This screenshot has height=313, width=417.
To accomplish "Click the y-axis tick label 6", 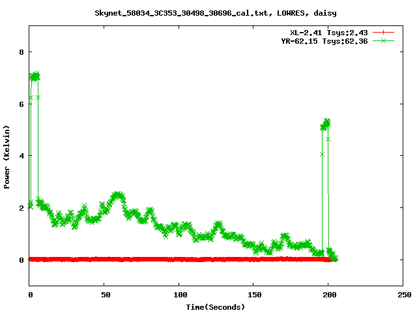I will pyautogui.click(x=22, y=104).
